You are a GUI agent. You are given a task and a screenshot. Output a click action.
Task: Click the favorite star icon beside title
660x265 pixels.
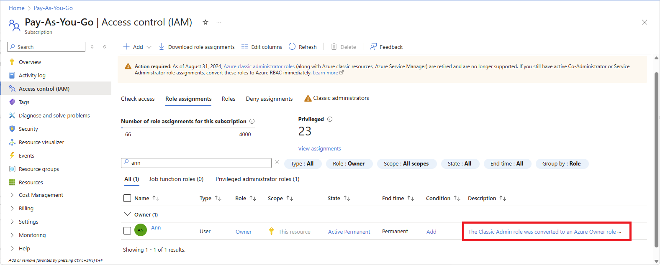tap(205, 22)
